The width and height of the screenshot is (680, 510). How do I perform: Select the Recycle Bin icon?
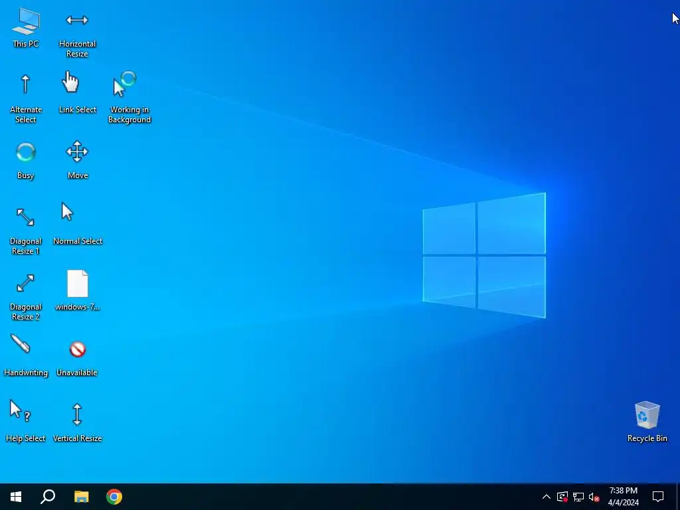pyautogui.click(x=647, y=415)
